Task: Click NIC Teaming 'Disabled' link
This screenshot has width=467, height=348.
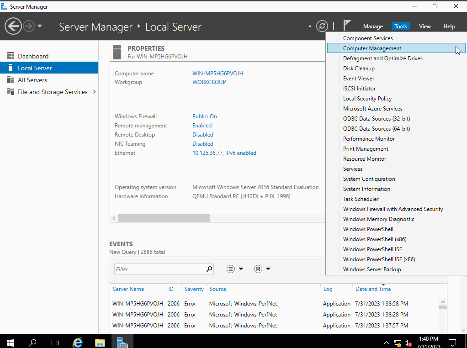Action: (203, 144)
